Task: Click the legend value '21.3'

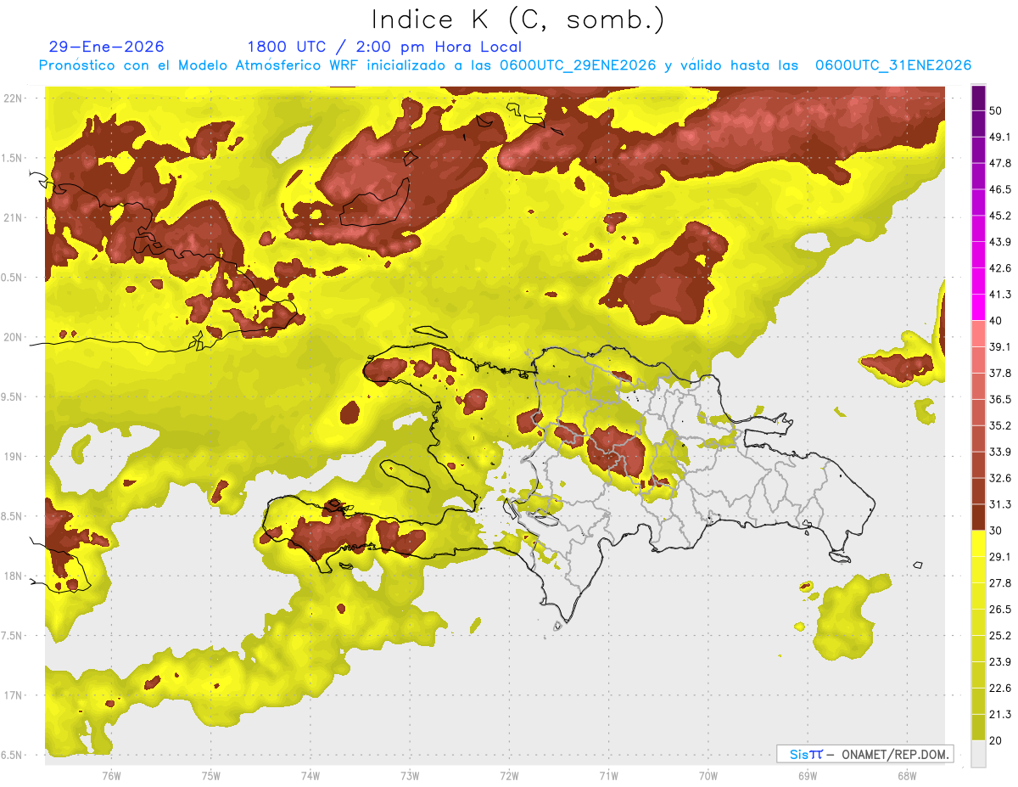Action: [1000, 715]
